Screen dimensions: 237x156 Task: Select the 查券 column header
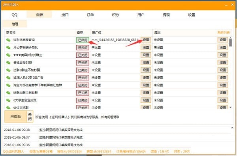83,33
